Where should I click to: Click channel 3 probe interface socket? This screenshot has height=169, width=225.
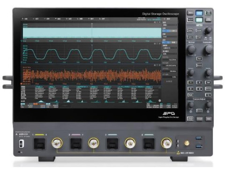112,144
